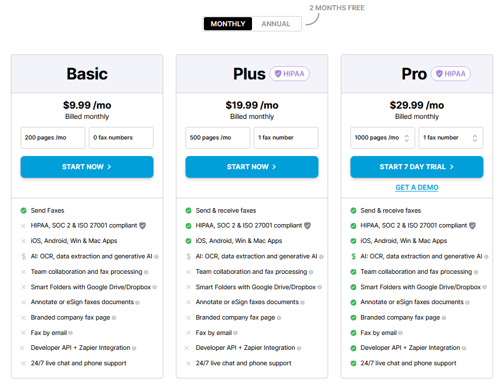Click the HIPAA badge on Pro plan
Image resolution: width=504 pixels, height=391 pixels.
tap(451, 74)
